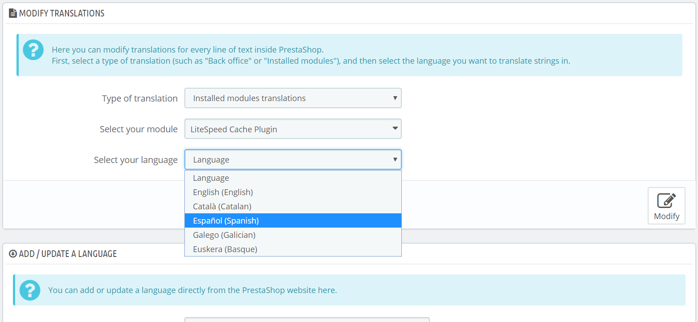Click the Type of translation dropdown arrow
Image resolution: width=698 pixels, height=322 pixels.
pyautogui.click(x=395, y=98)
